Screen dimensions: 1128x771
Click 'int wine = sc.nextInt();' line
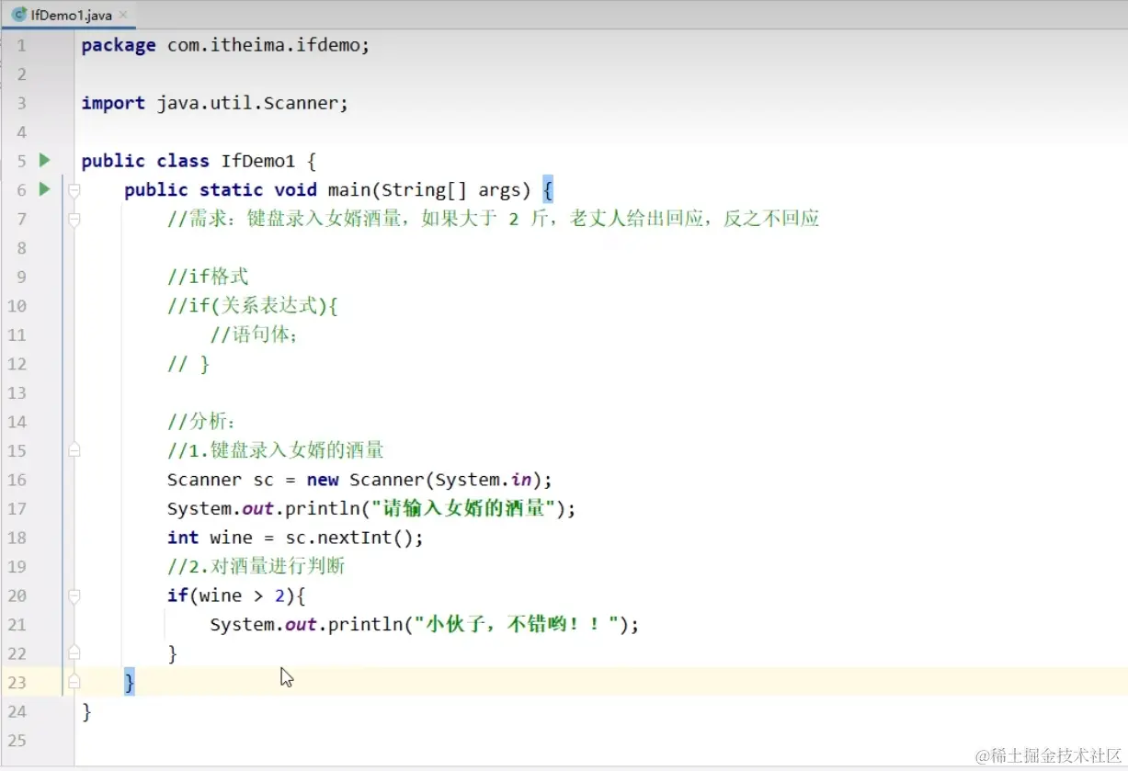coord(295,538)
